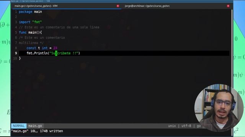
Task: Close the jorge@archlinux terminal tab
Action: 228,6
